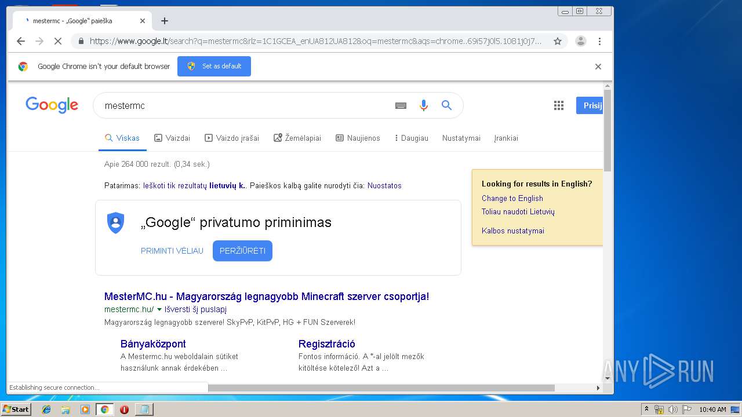Start voice search with the microphone
This screenshot has height=417, width=742.
click(424, 105)
